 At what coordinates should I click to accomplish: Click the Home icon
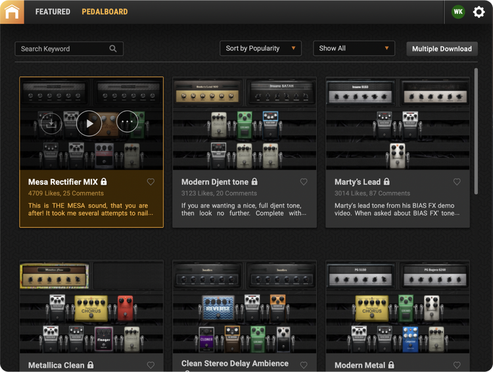point(12,12)
